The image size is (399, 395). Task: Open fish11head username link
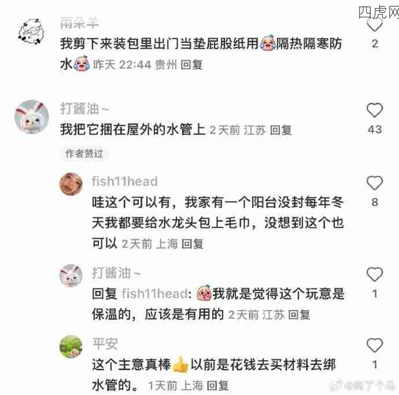[x=125, y=182]
